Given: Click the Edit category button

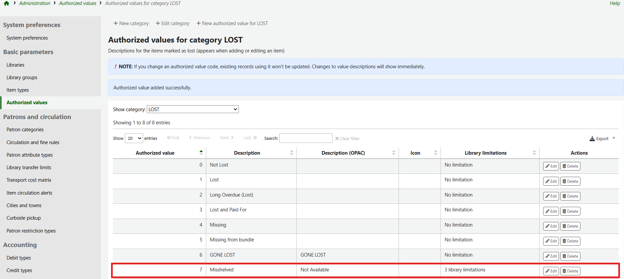Looking at the screenshot, I should click(173, 23).
